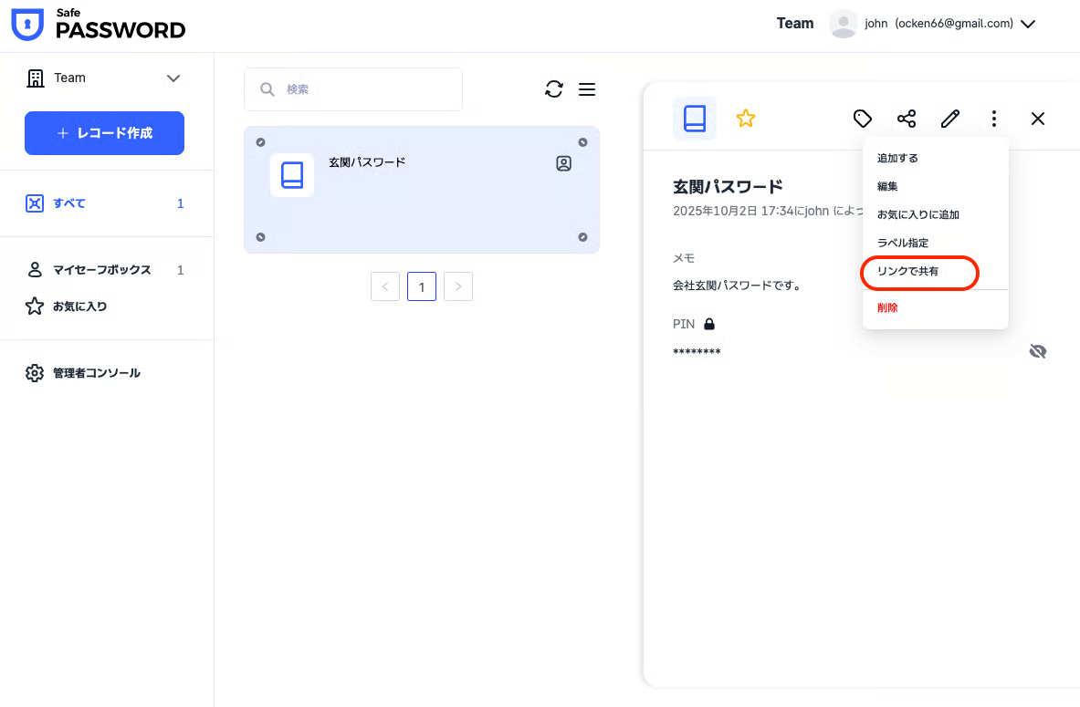This screenshot has width=1080, height=707.
Task: Go to page 1 in pagination
Action: 421,286
